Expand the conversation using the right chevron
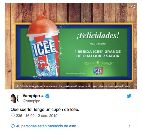Image resolution: width=142 pixels, height=135 pixels. [130, 126]
